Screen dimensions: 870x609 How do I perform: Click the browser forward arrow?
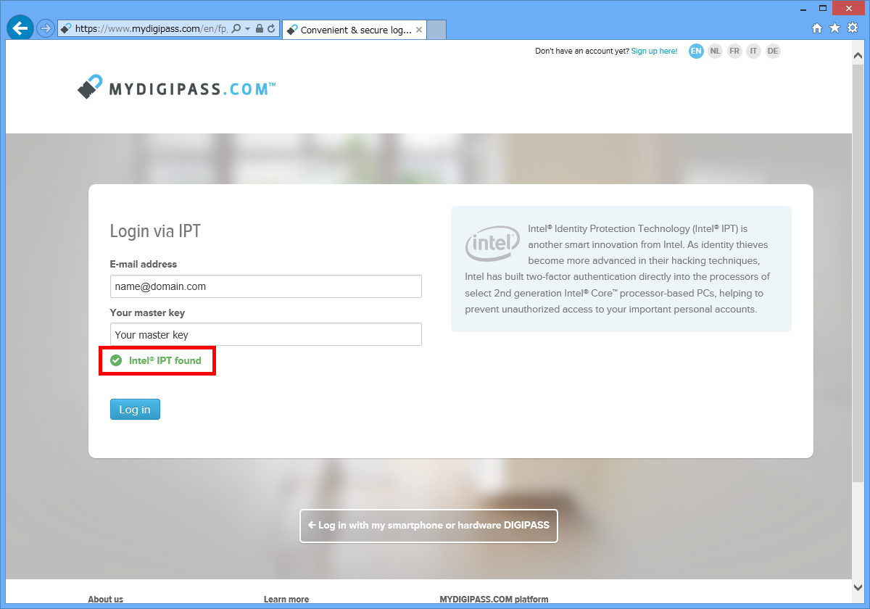[46, 28]
